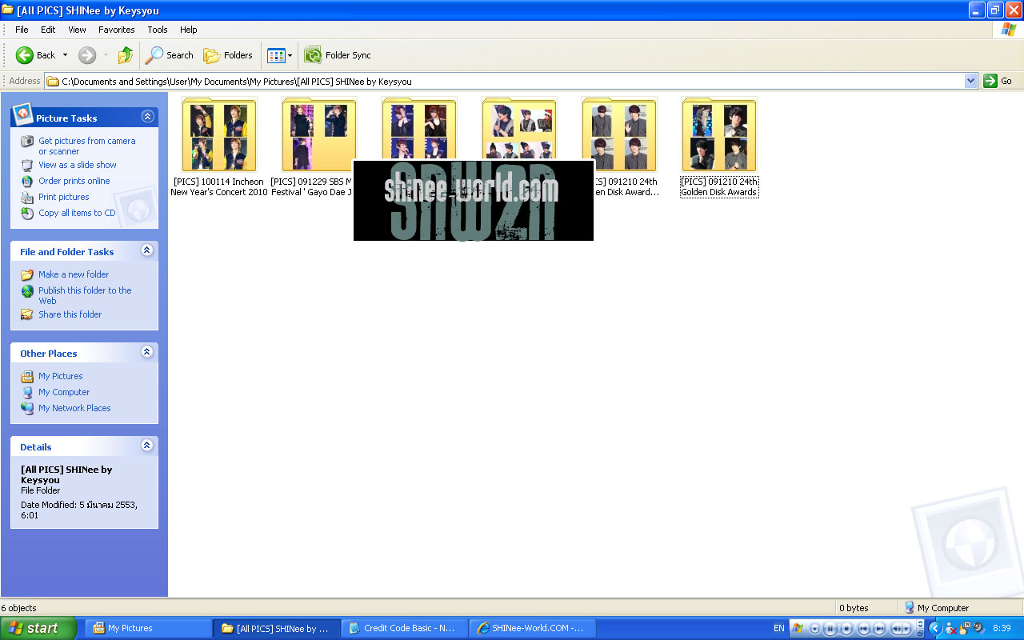The image size is (1024, 640).
Task: Click '0 bytes' in the status bar
Action: (x=854, y=608)
